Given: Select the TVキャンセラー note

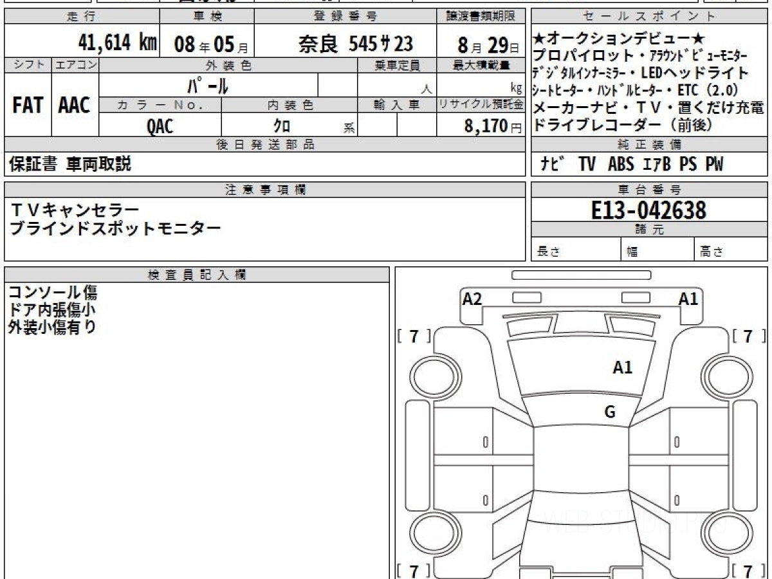Looking at the screenshot, I should [75, 210].
